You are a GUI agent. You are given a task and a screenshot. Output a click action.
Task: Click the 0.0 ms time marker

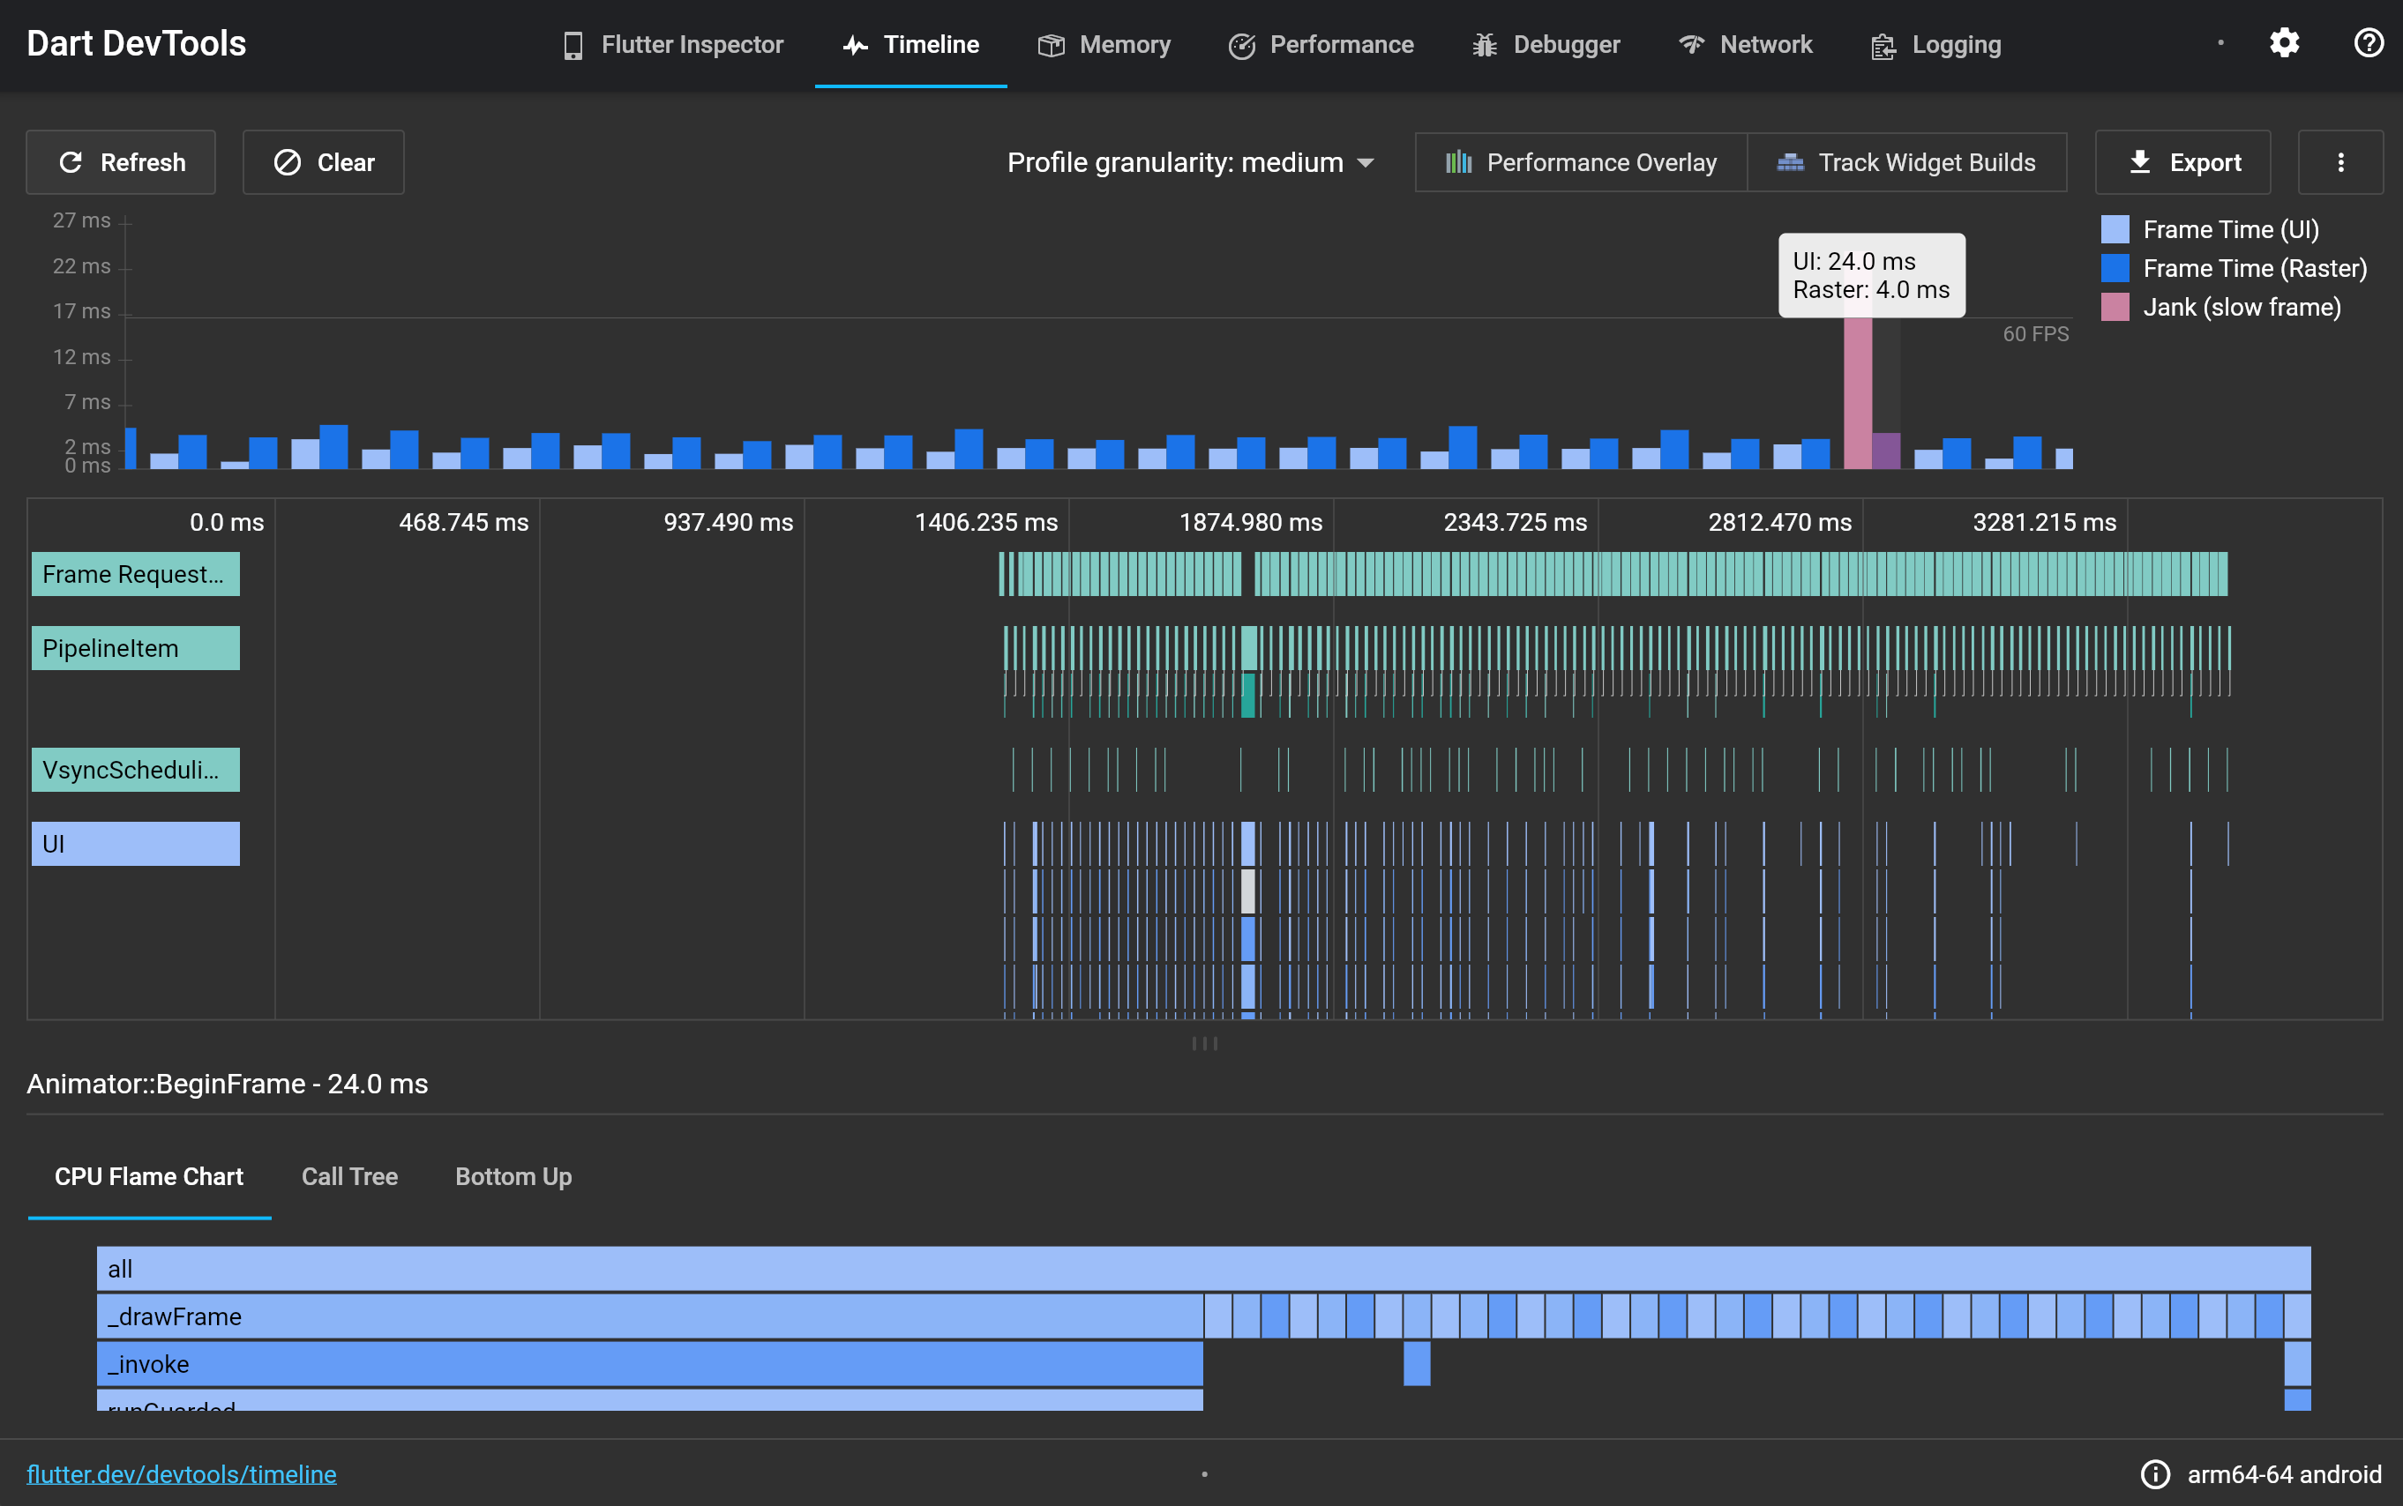click(226, 522)
